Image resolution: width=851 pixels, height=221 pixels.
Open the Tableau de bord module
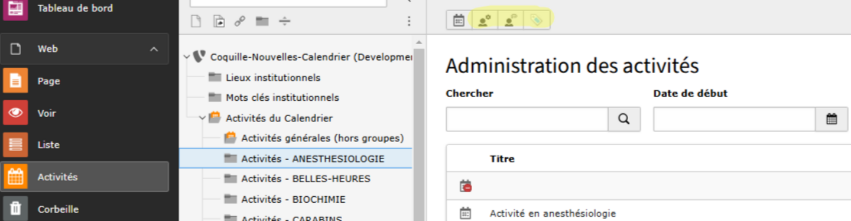click(x=75, y=8)
